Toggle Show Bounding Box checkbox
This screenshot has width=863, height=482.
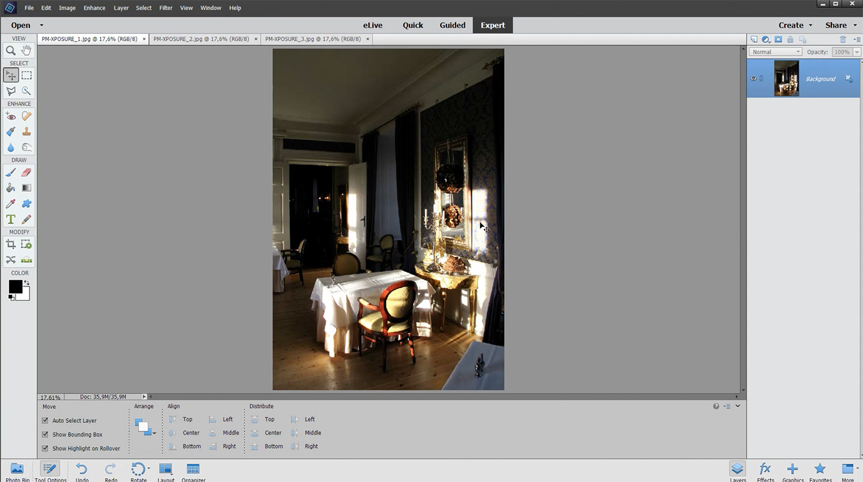[45, 434]
